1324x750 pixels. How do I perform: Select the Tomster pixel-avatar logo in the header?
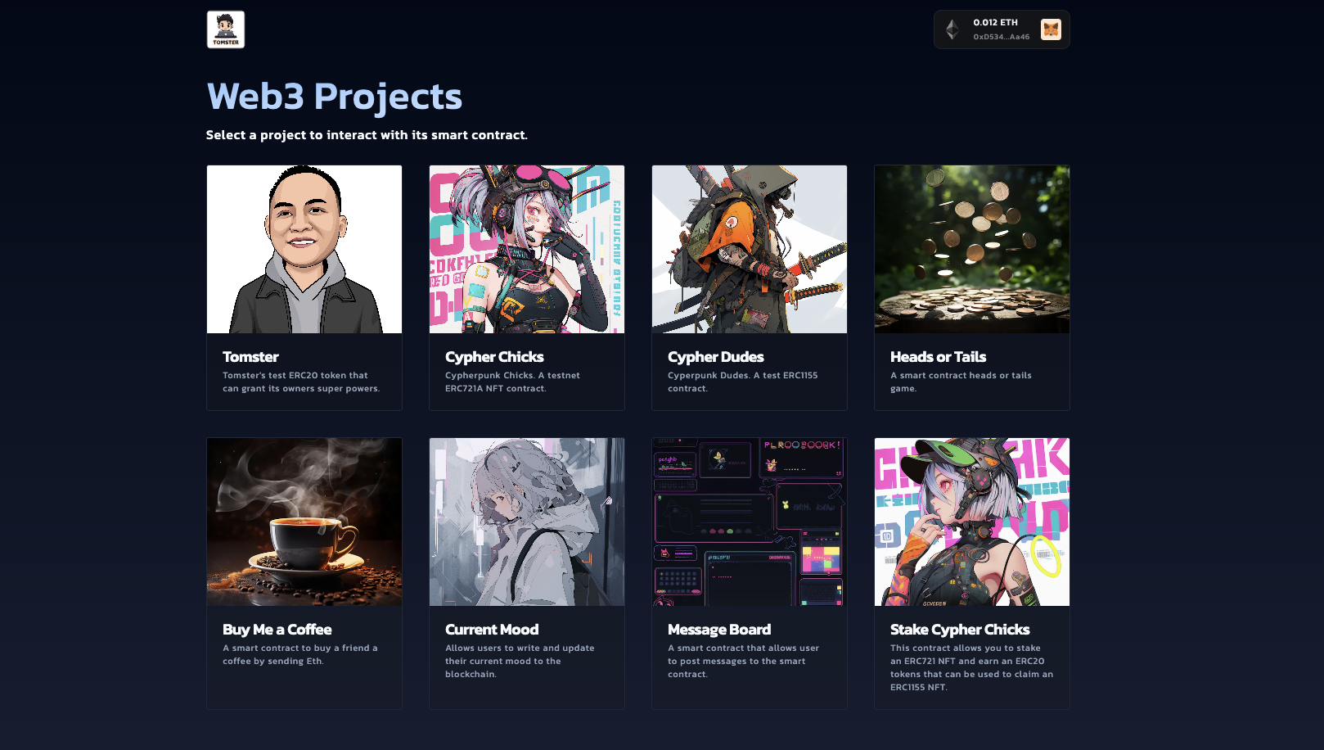point(225,29)
